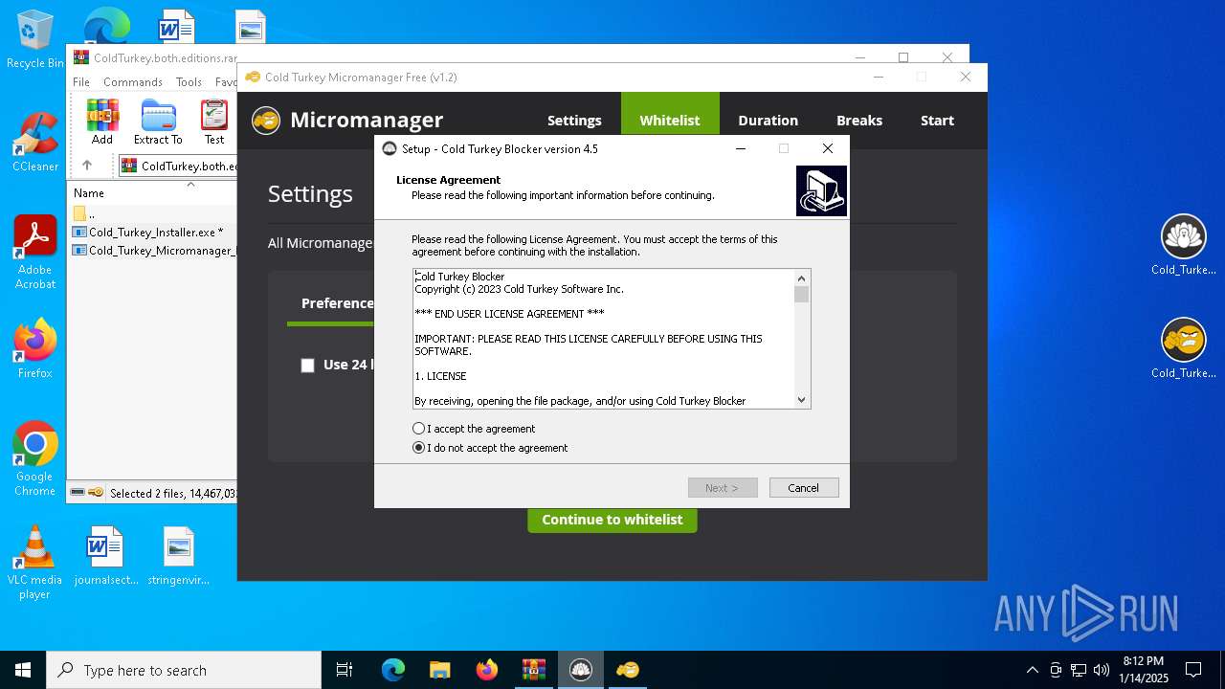Click the Adobe Acrobat desktop icon
The height and width of the screenshot is (689, 1225).
35,252
